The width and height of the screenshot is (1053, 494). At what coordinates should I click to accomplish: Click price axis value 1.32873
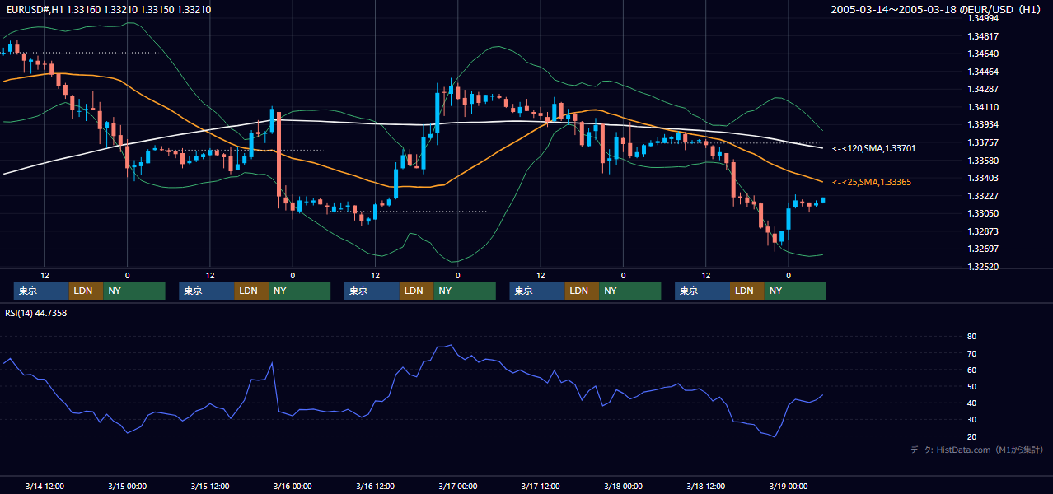[981, 231]
